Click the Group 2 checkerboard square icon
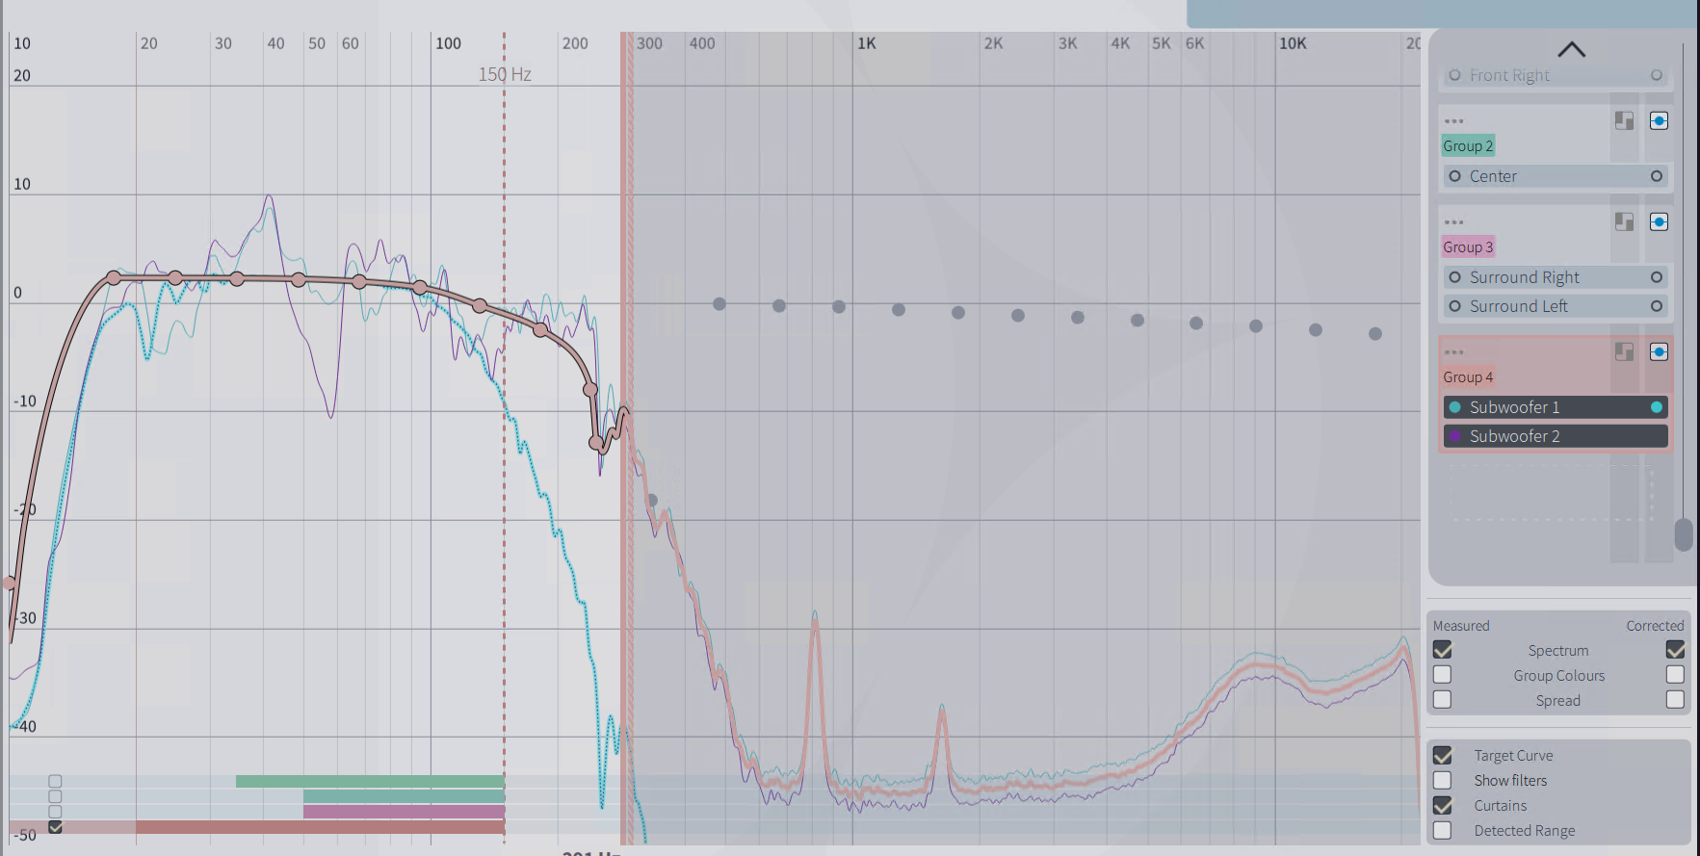Image resolution: width=1700 pixels, height=856 pixels. point(1624,121)
